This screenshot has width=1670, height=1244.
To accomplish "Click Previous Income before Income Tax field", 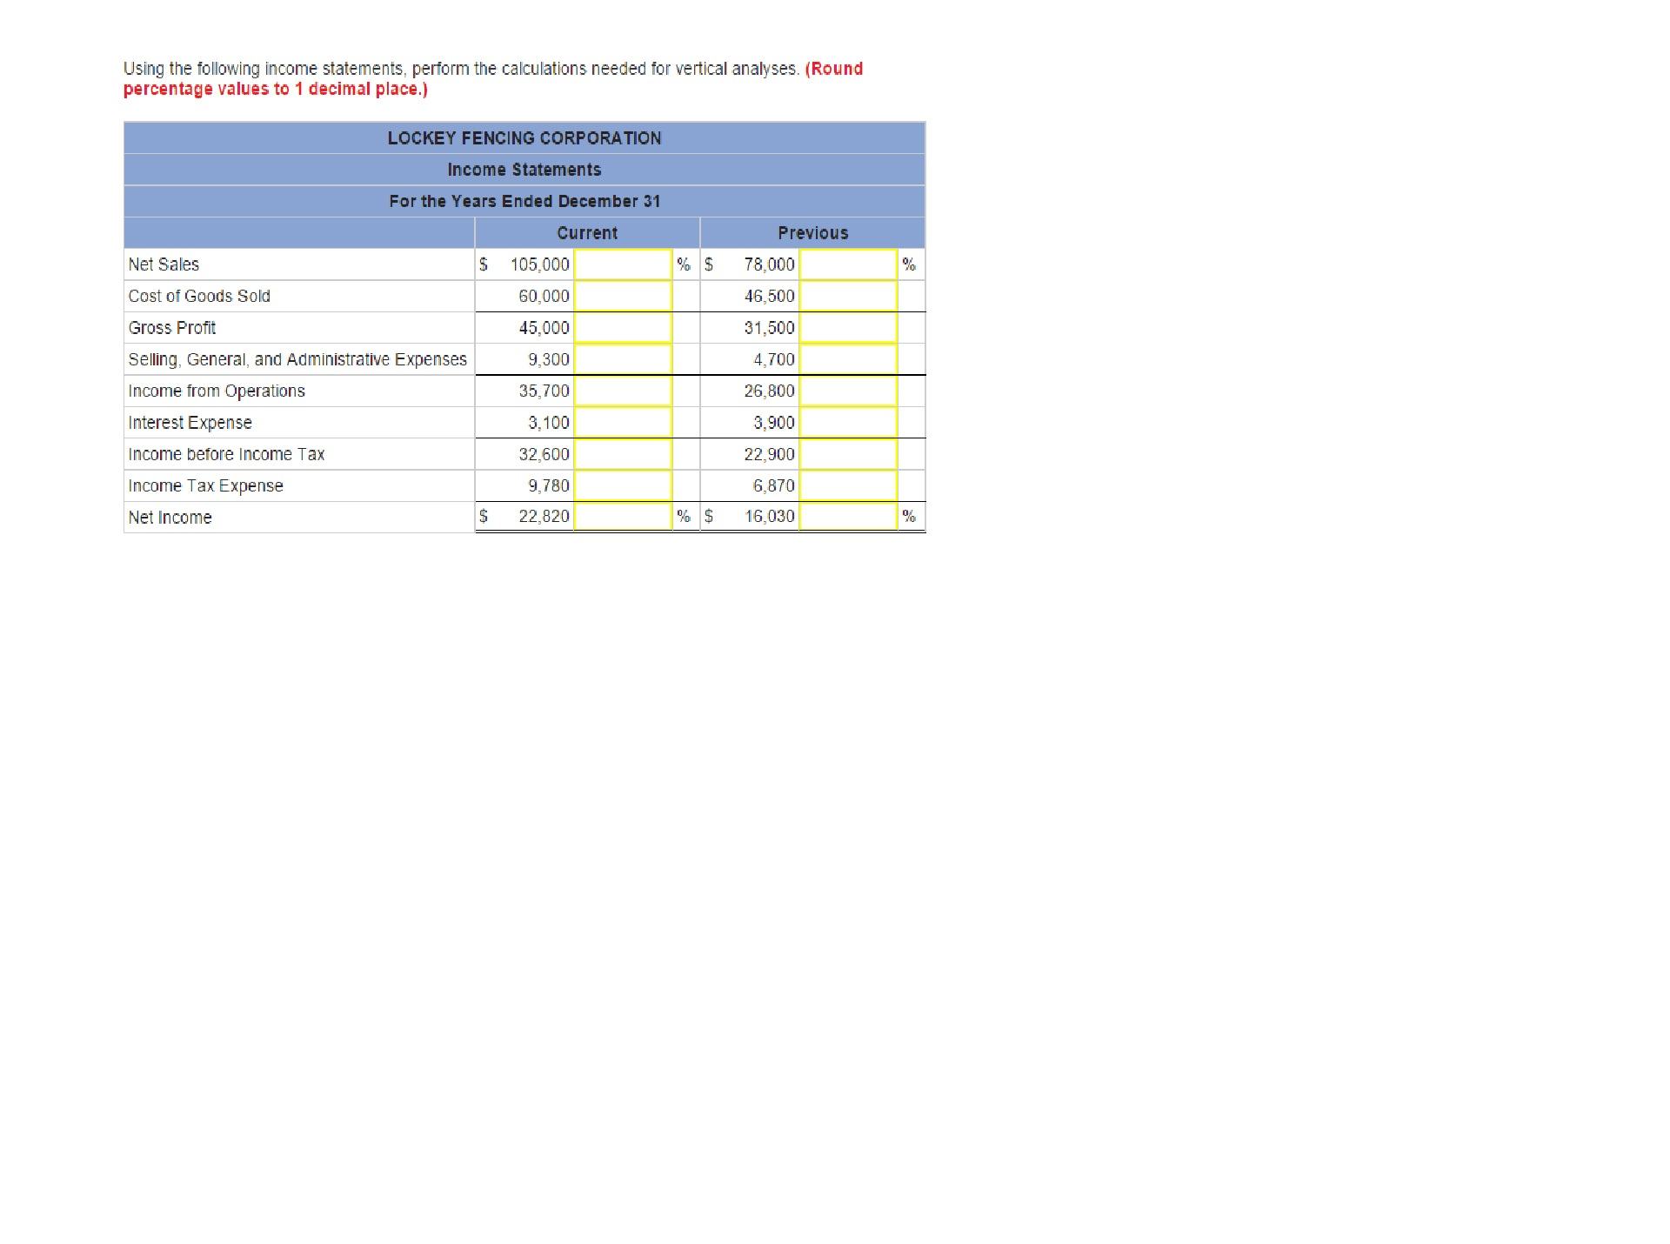I will click(x=848, y=454).
